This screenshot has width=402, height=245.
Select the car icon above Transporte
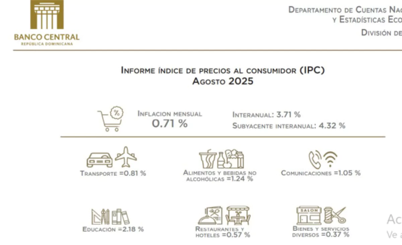pos(99,160)
